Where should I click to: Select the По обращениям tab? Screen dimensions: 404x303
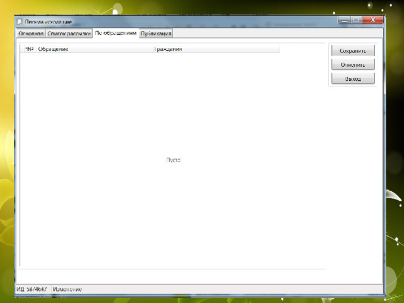pyautogui.click(x=116, y=33)
